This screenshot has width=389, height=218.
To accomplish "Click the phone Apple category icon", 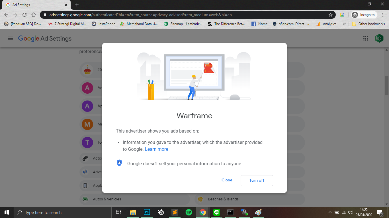I will 85,186.
